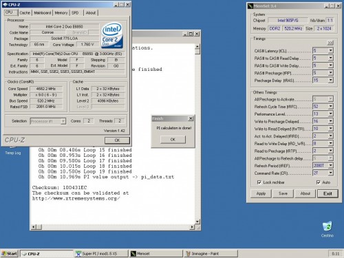The height and width of the screenshot is (258, 344).
Task: Switch to Super PI taskbar item
Action: (101, 253)
